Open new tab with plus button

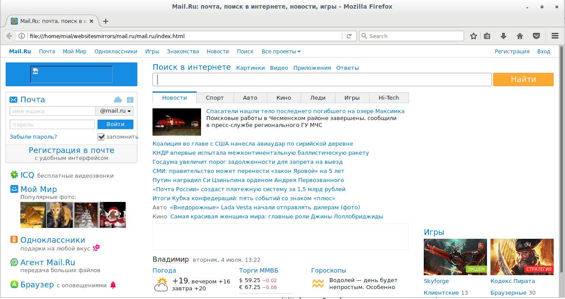[105, 21]
